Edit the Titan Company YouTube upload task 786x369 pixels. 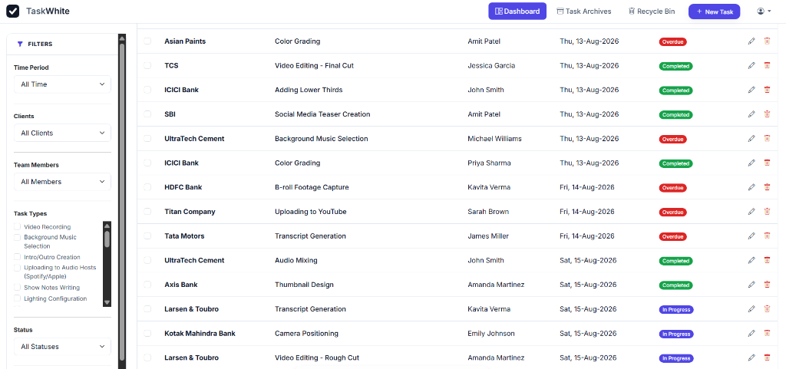click(x=751, y=211)
